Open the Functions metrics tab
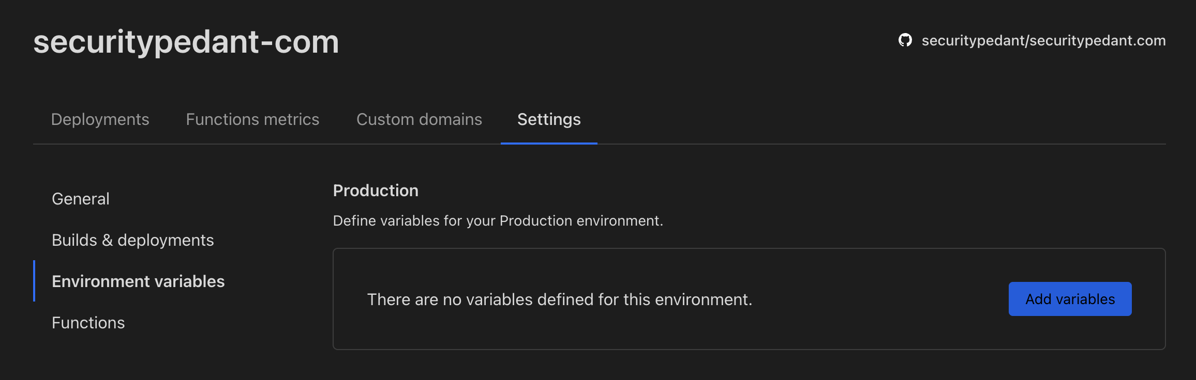Screen dimensions: 1196x380 coord(252,119)
